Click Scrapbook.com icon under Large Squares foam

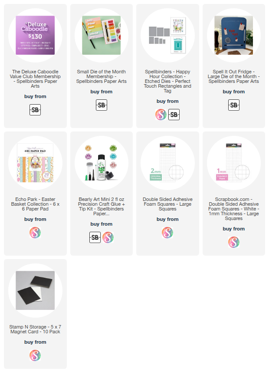(167, 232)
